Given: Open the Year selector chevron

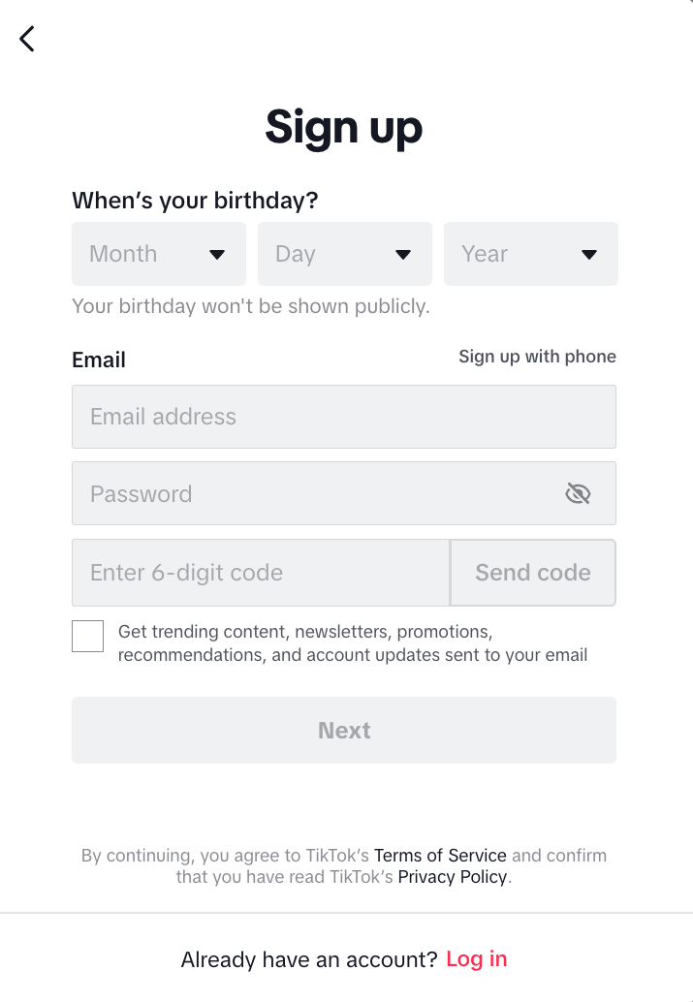Looking at the screenshot, I should click(x=589, y=254).
